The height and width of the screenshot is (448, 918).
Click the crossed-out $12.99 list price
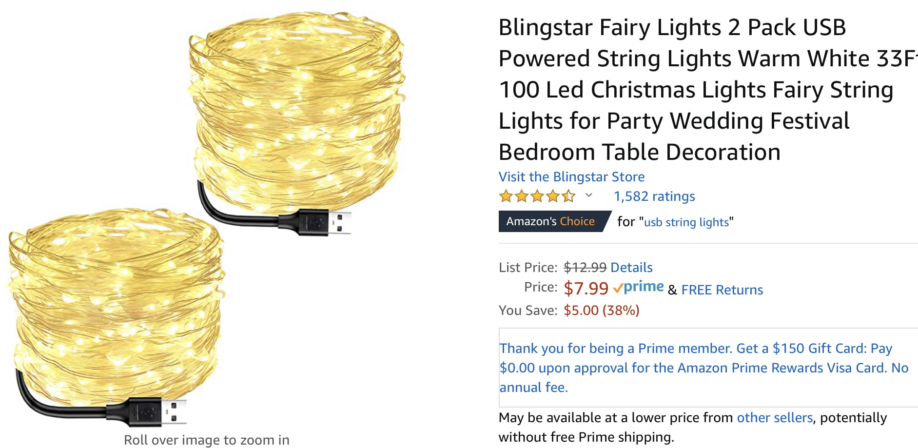coord(585,267)
